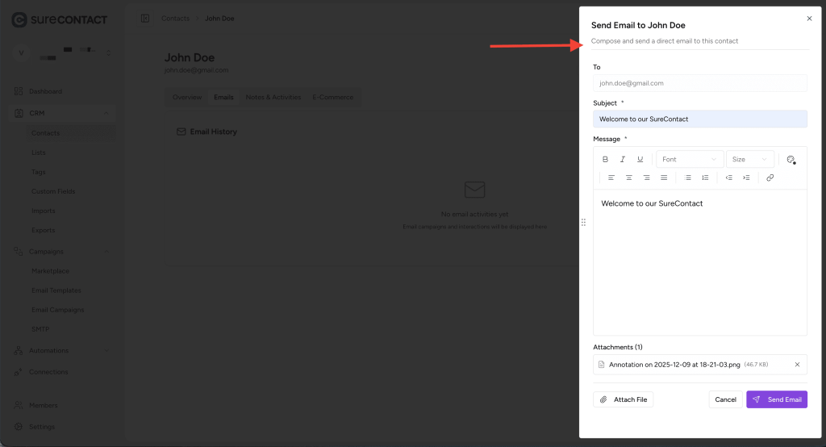Click the CRM contacts icon
Viewport: 826px width, 447px height.
tap(19, 113)
